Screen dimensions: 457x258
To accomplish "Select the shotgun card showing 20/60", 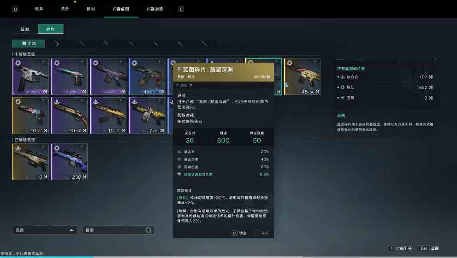I will 69,116.
